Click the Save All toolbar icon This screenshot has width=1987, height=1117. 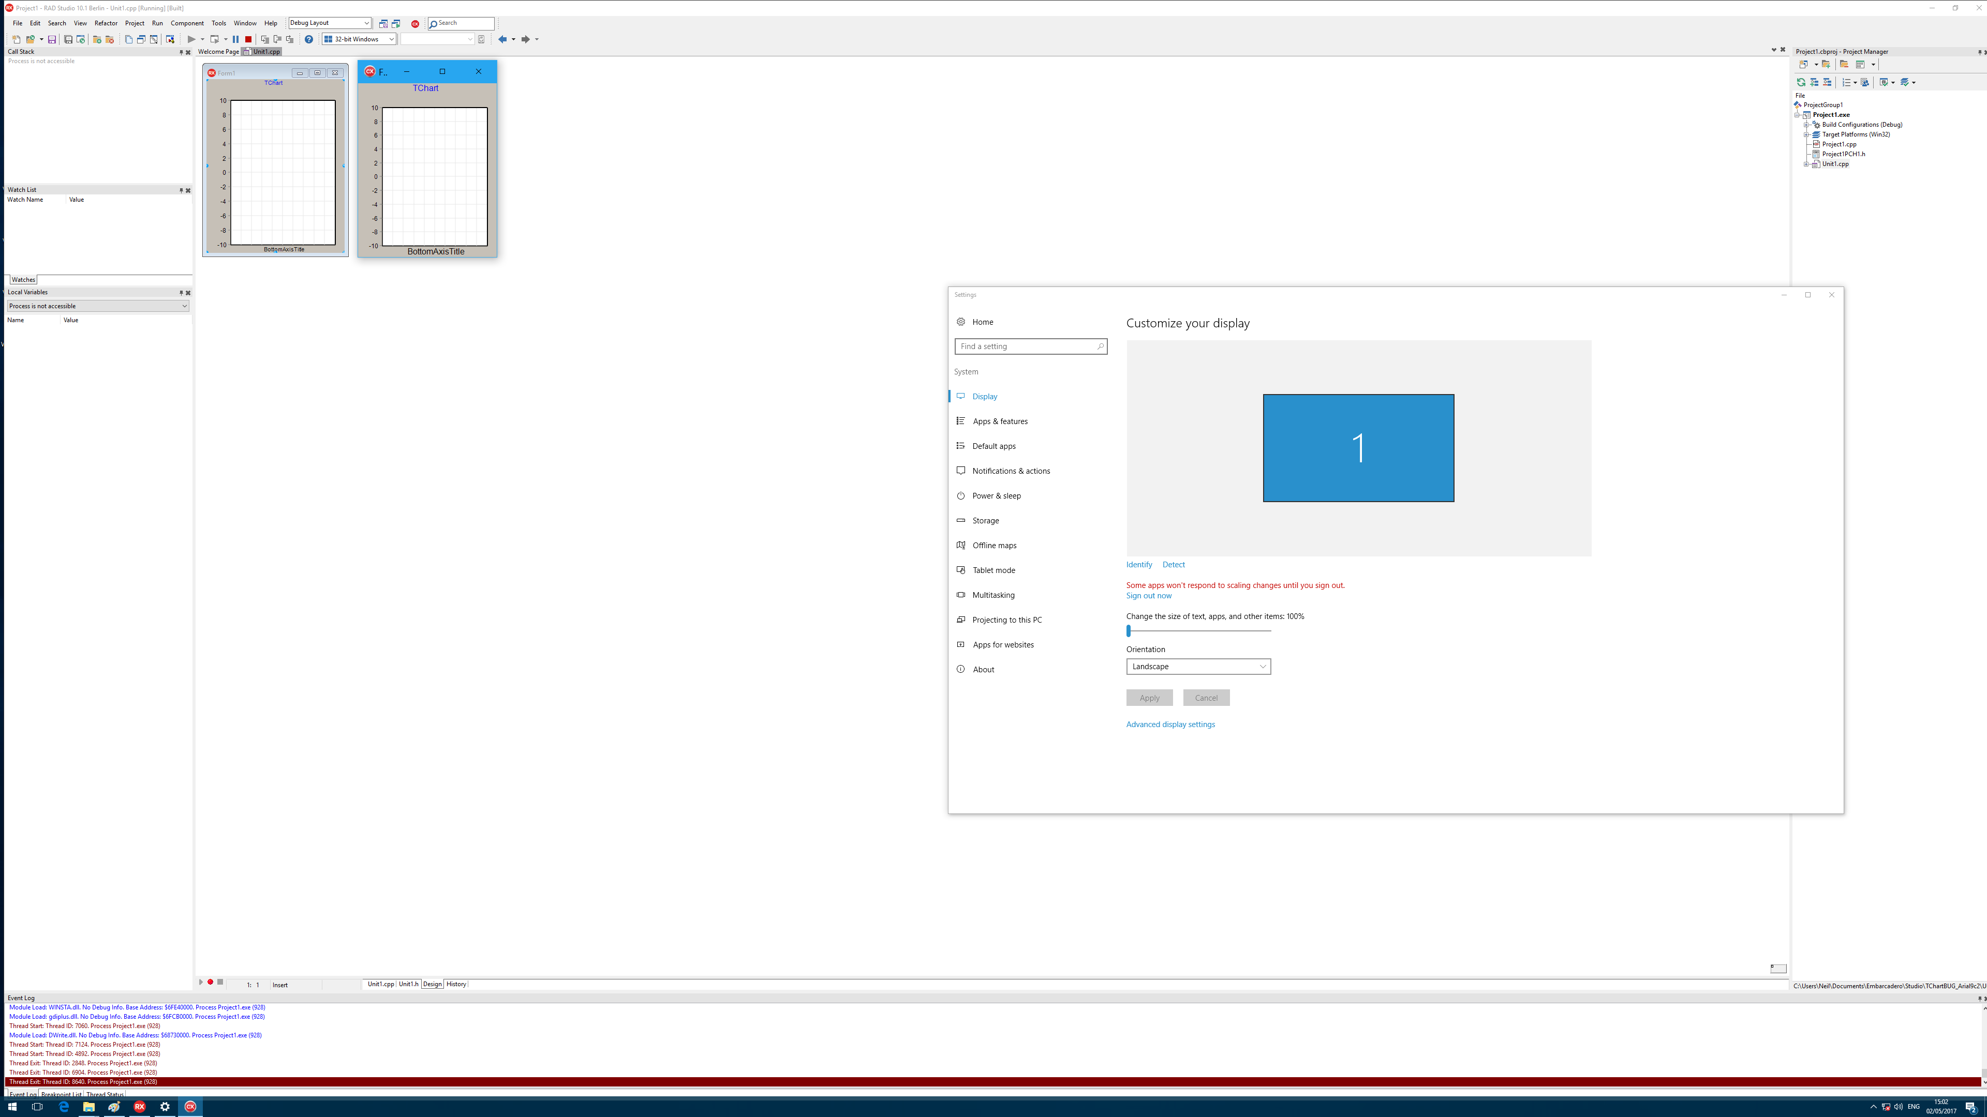pyautogui.click(x=68, y=39)
